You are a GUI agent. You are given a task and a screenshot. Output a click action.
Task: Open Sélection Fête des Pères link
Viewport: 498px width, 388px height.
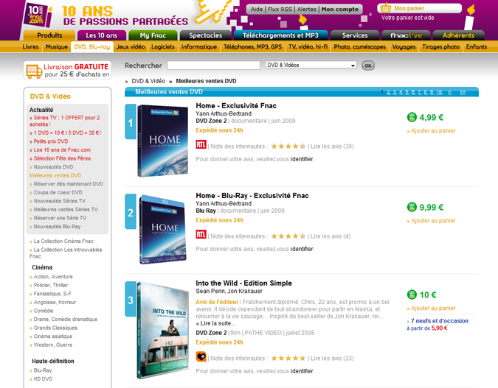click(x=62, y=158)
